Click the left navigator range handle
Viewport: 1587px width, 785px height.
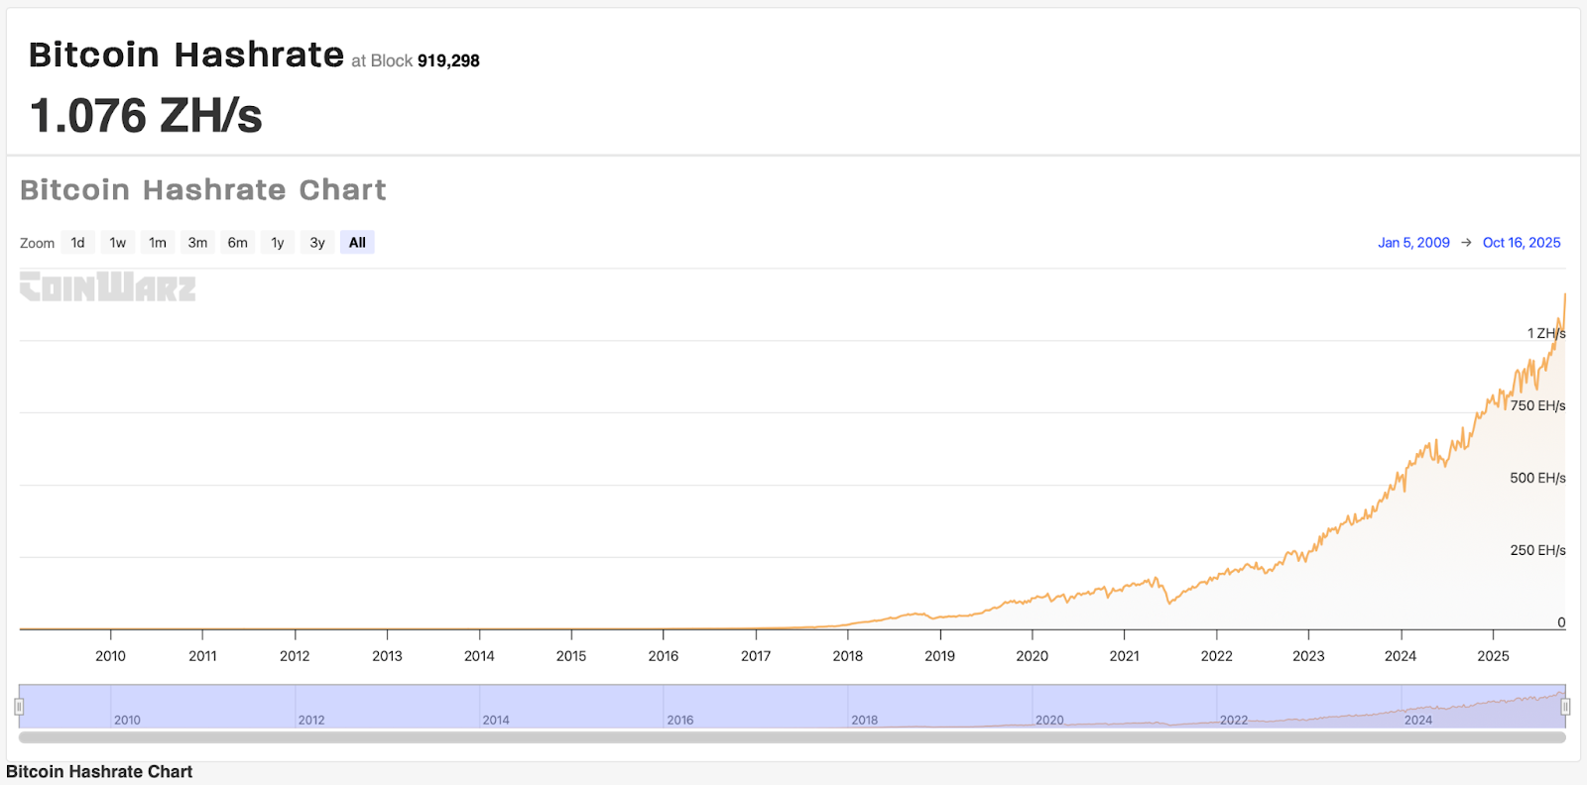click(x=19, y=707)
